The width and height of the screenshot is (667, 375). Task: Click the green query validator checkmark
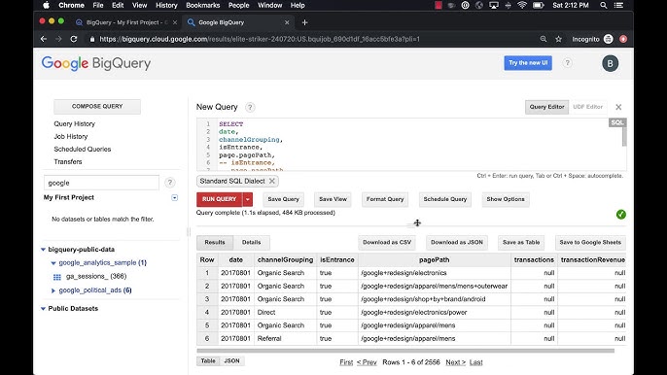tap(620, 215)
